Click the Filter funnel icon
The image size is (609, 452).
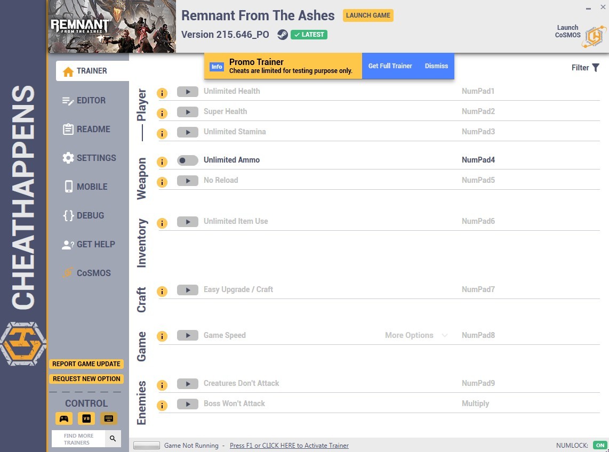tap(596, 68)
